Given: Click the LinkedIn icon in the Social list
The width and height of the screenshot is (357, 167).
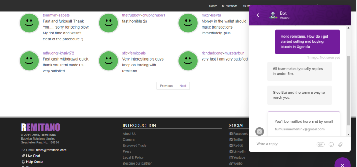Looking at the screenshot, I should (231, 152).
